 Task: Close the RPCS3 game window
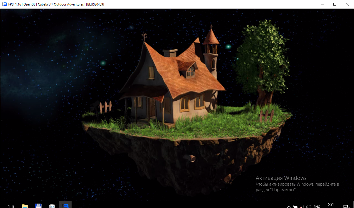tap(347, 4)
